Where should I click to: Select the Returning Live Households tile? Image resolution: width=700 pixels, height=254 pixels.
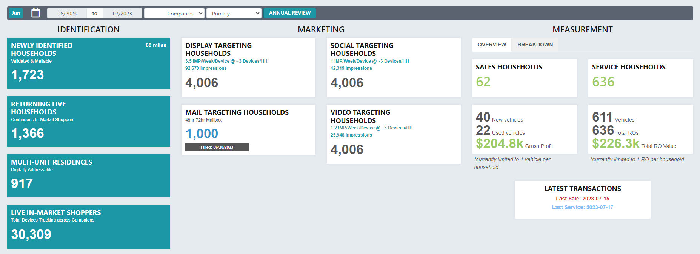point(88,122)
